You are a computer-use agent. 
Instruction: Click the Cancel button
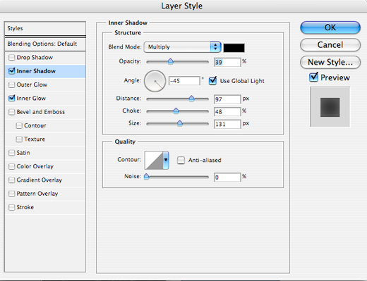(x=330, y=45)
